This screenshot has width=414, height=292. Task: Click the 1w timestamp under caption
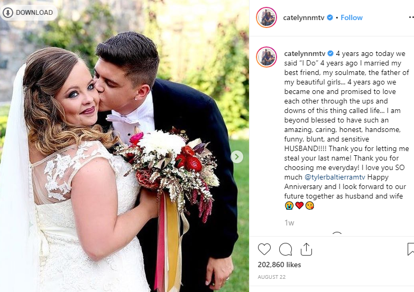point(289,223)
